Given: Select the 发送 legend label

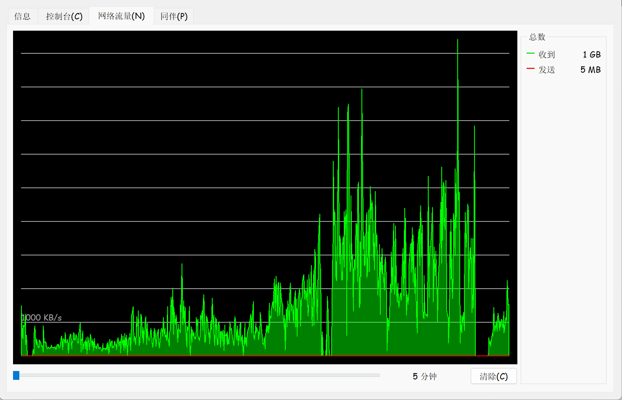Looking at the screenshot, I should pyautogui.click(x=547, y=70).
